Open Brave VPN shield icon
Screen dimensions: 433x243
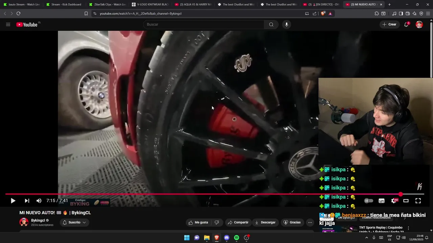(421, 13)
